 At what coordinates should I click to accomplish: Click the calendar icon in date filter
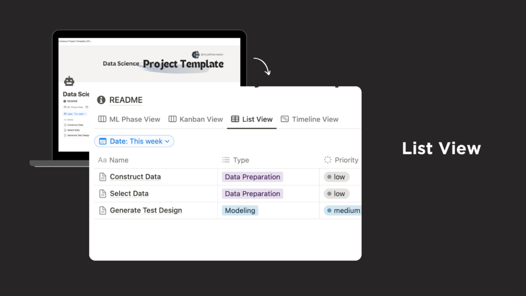pos(103,141)
